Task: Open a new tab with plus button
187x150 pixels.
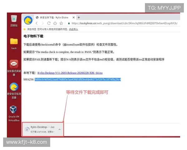Action: tap(79, 17)
